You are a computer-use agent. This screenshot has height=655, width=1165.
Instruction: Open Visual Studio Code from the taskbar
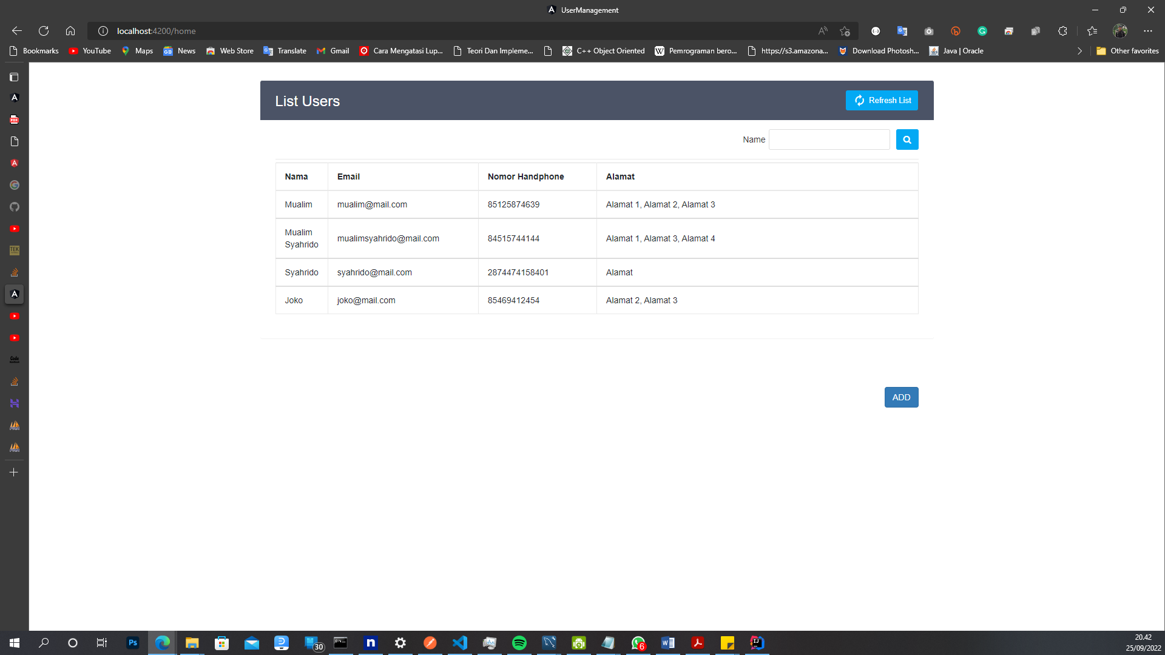click(x=460, y=643)
